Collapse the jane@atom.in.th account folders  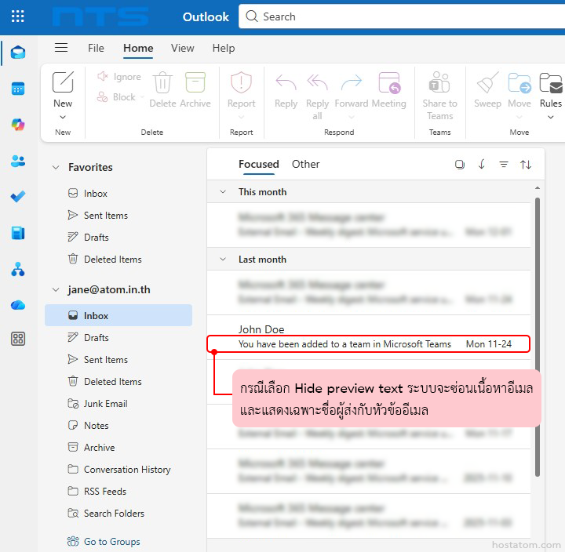[56, 290]
